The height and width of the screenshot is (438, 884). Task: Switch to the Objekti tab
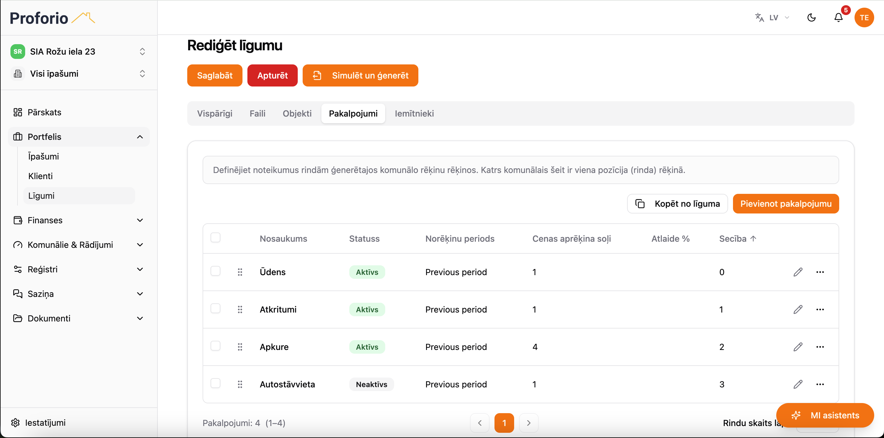point(297,113)
